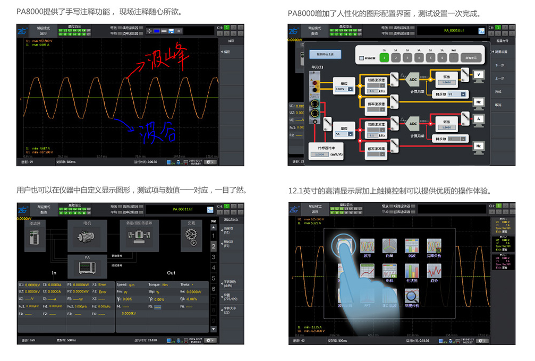
Task: Open the voltage 量程 1000V dropdown
Action: click(x=344, y=89)
